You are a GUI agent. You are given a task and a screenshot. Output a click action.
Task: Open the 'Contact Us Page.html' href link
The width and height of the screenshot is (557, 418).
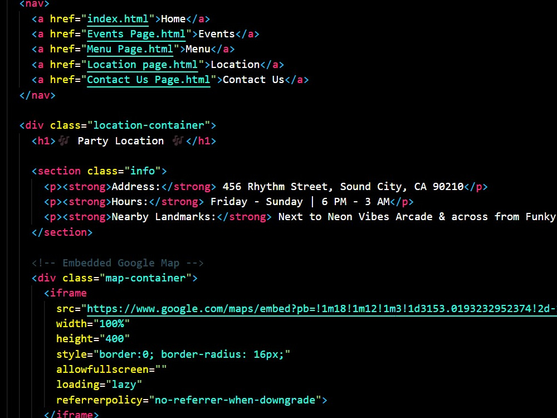point(149,80)
